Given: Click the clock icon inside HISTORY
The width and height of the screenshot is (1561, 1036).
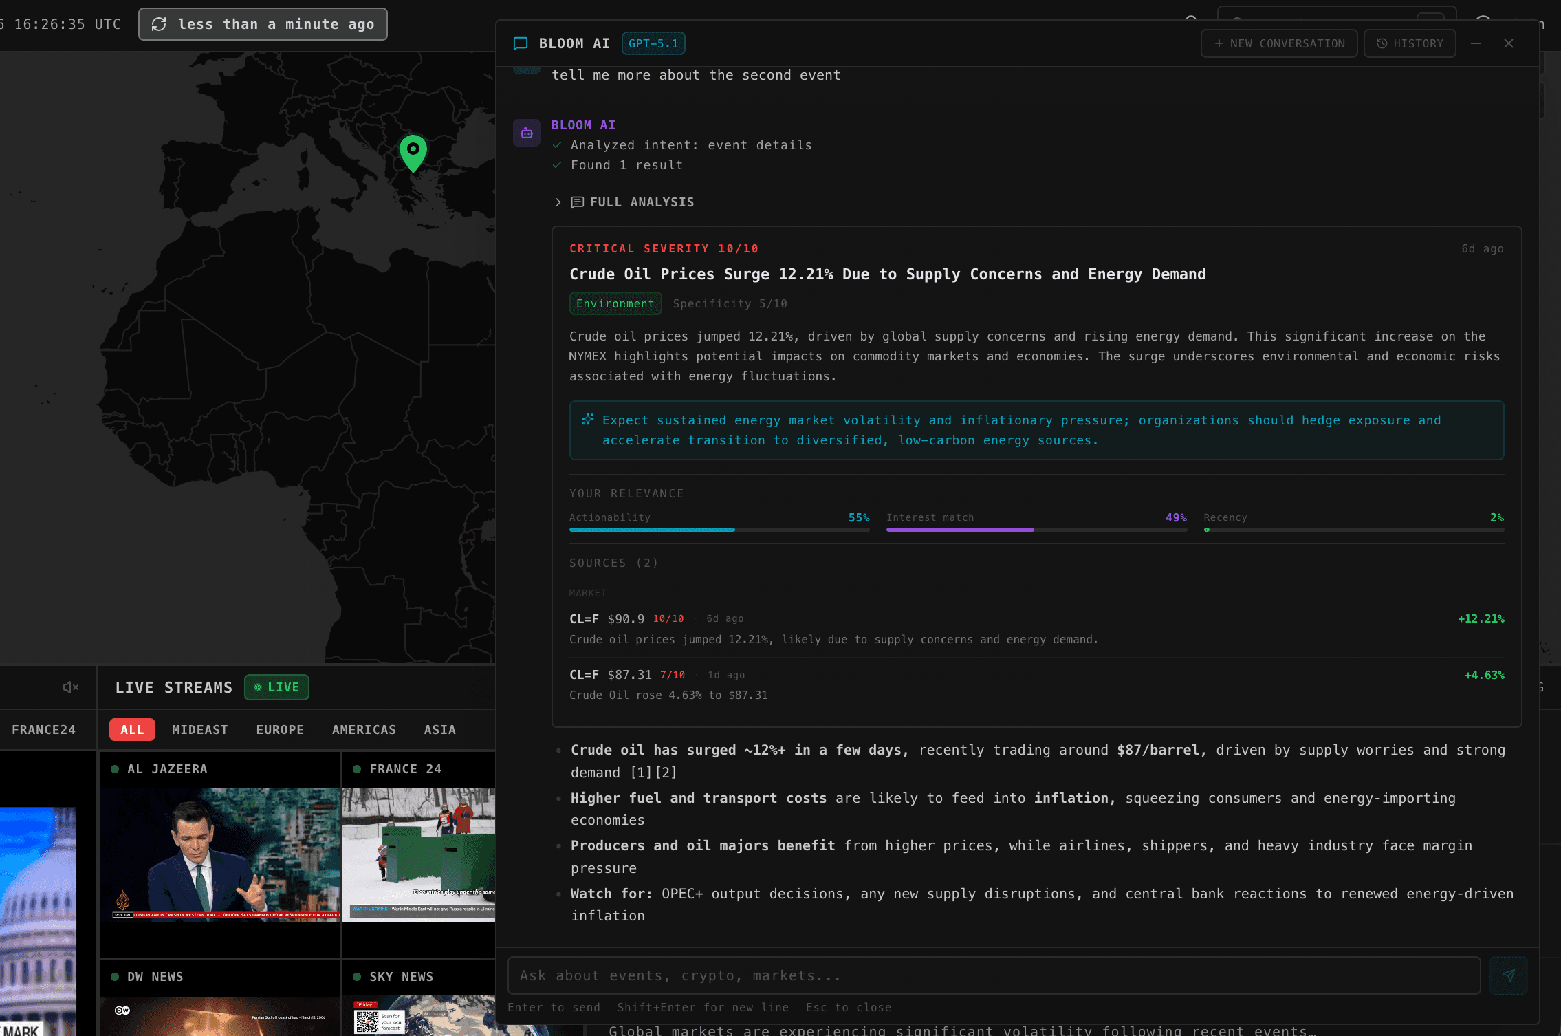Looking at the screenshot, I should click(x=1382, y=43).
